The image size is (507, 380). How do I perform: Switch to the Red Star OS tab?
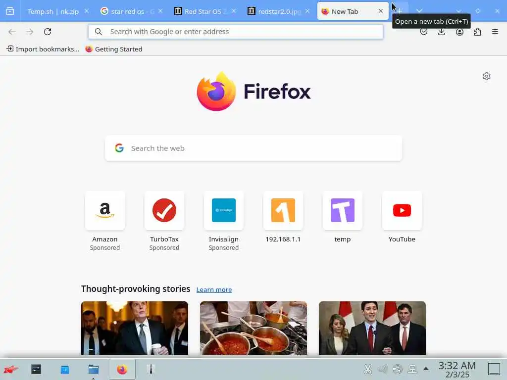pyautogui.click(x=201, y=11)
